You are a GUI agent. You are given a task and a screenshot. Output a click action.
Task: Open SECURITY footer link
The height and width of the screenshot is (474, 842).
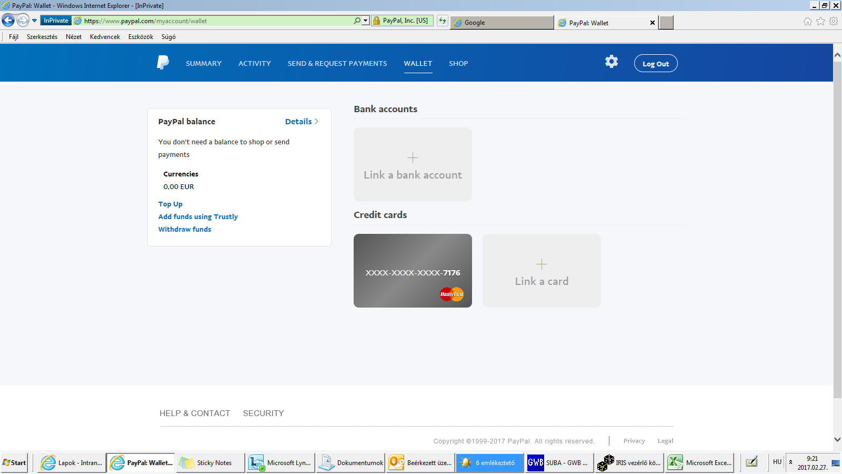pos(263,413)
